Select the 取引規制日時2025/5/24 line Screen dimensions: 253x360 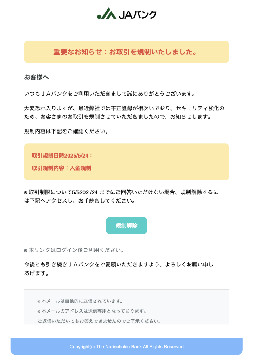click(62, 155)
